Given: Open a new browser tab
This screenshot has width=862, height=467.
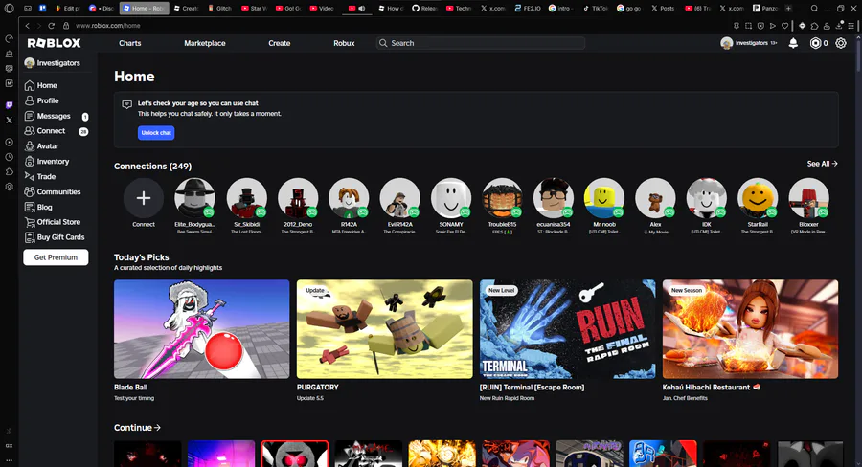Looking at the screenshot, I should click(x=788, y=9).
